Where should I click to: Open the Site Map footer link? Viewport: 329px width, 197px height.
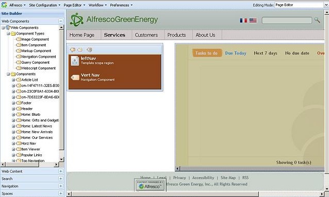pos(228,178)
